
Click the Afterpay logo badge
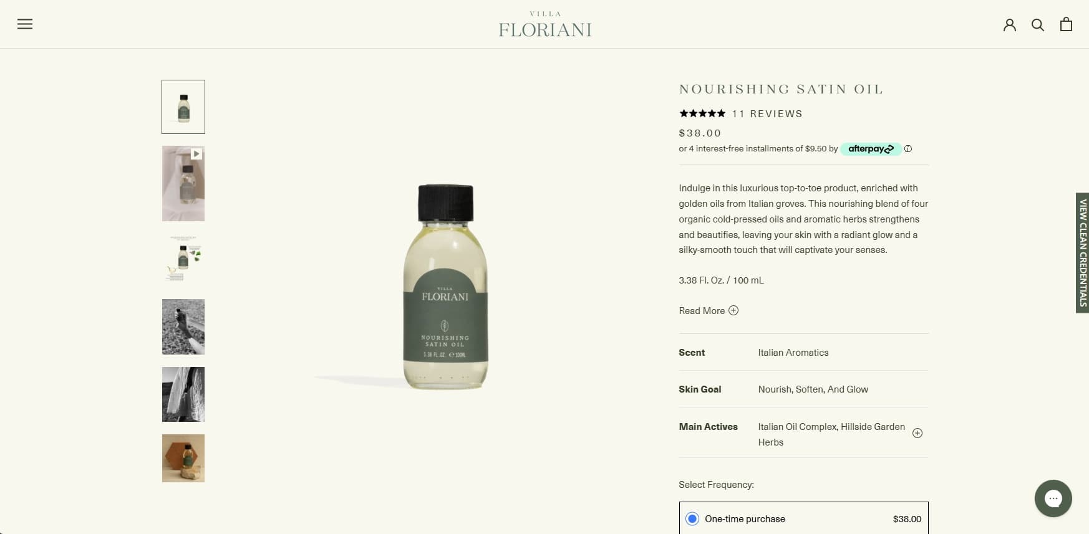click(871, 149)
